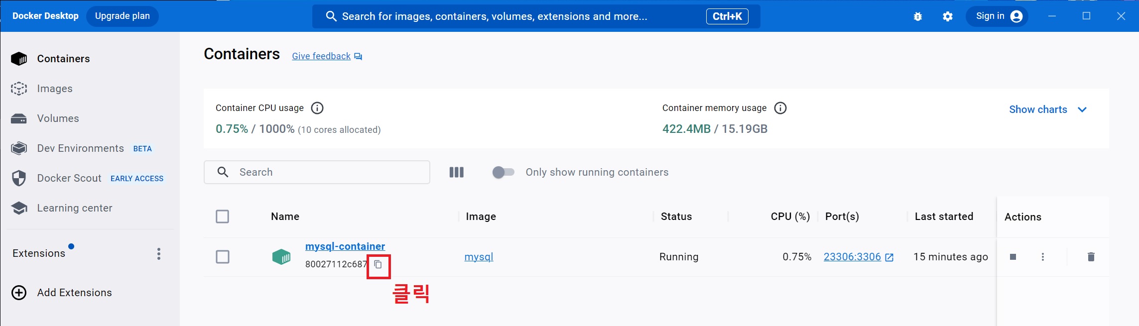Click the Name column header
The image size is (1139, 326).
pyautogui.click(x=285, y=217)
